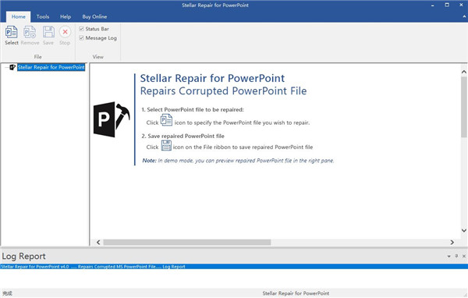Open the Log Report panel dropdown arrow

(448, 256)
